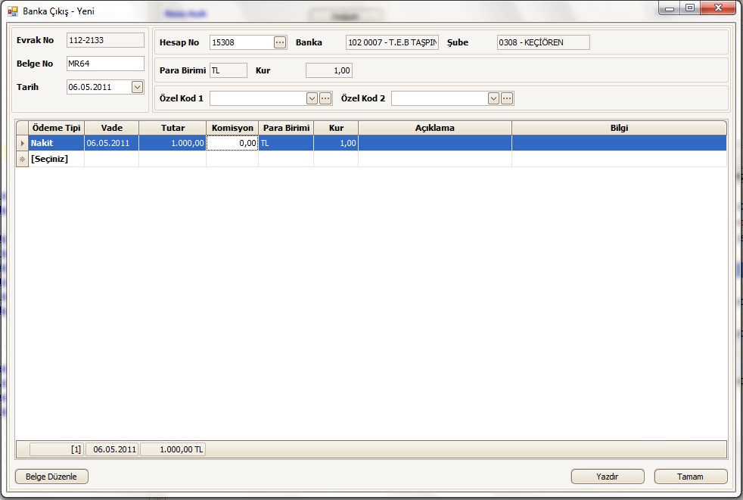This screenshot has width=743, height=500.
Task: Click the Açıklama column header
Action: pos(435,128)
